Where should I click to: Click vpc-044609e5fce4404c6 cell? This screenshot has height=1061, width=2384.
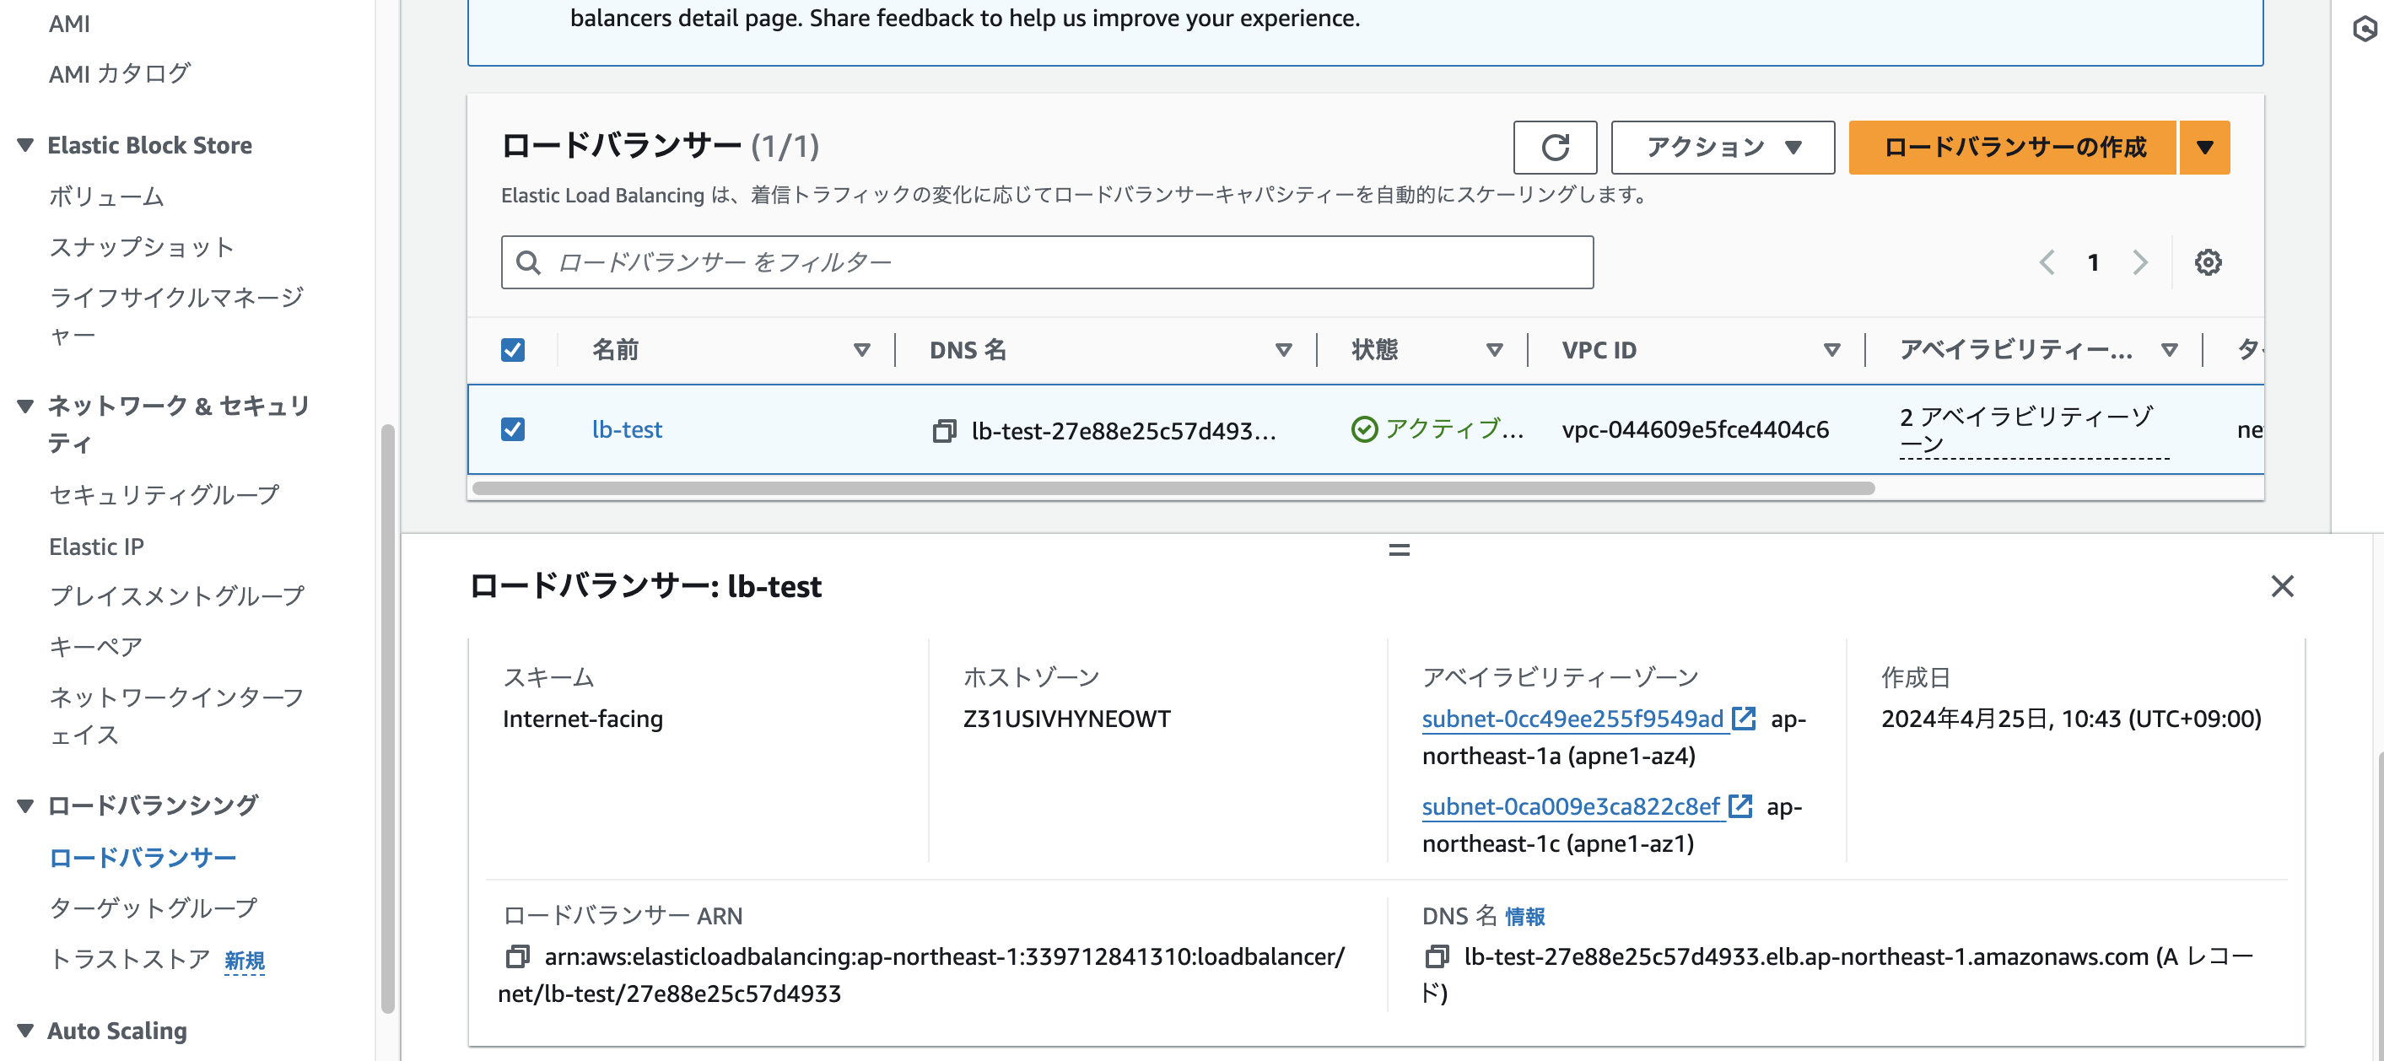[1695, 429]
